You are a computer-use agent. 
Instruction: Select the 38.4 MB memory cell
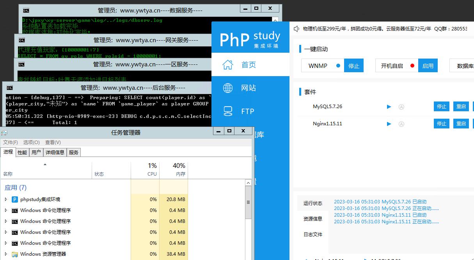[x=174, y=254]
